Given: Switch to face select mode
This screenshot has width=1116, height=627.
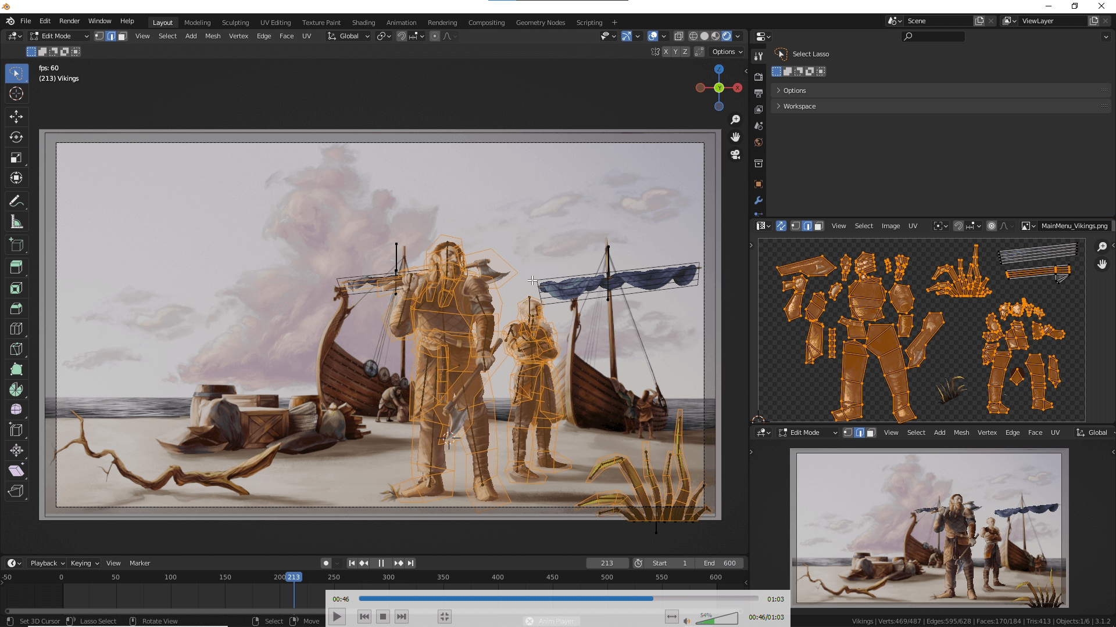Looking at the screenshot, I should 123,36.
